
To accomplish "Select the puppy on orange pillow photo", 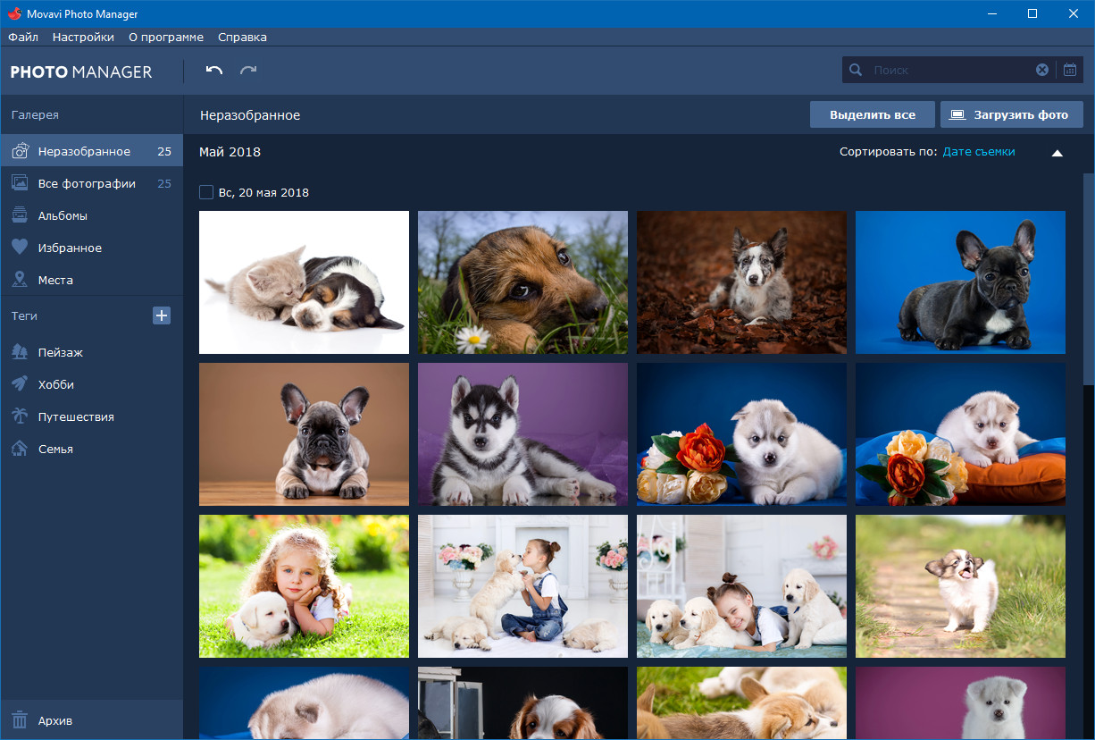I will point(960,434).
